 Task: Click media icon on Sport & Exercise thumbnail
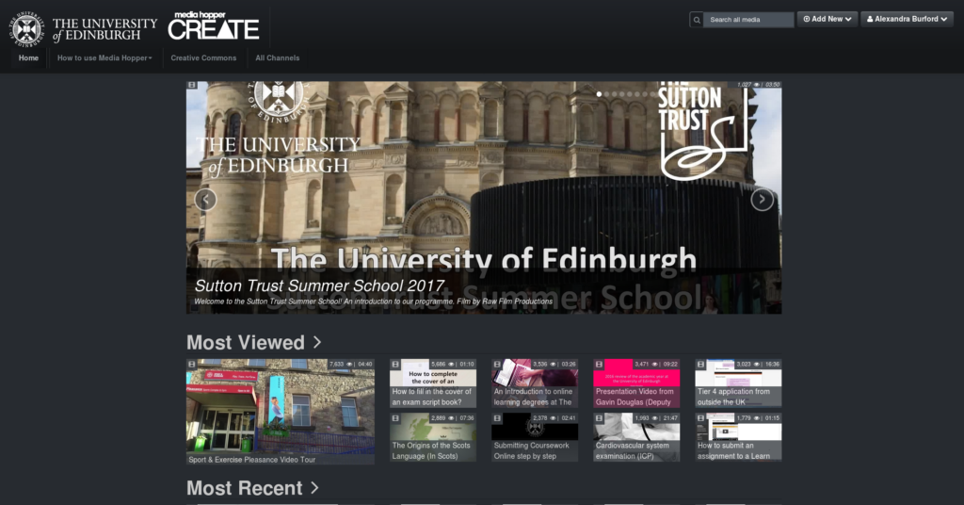point(192,364)
